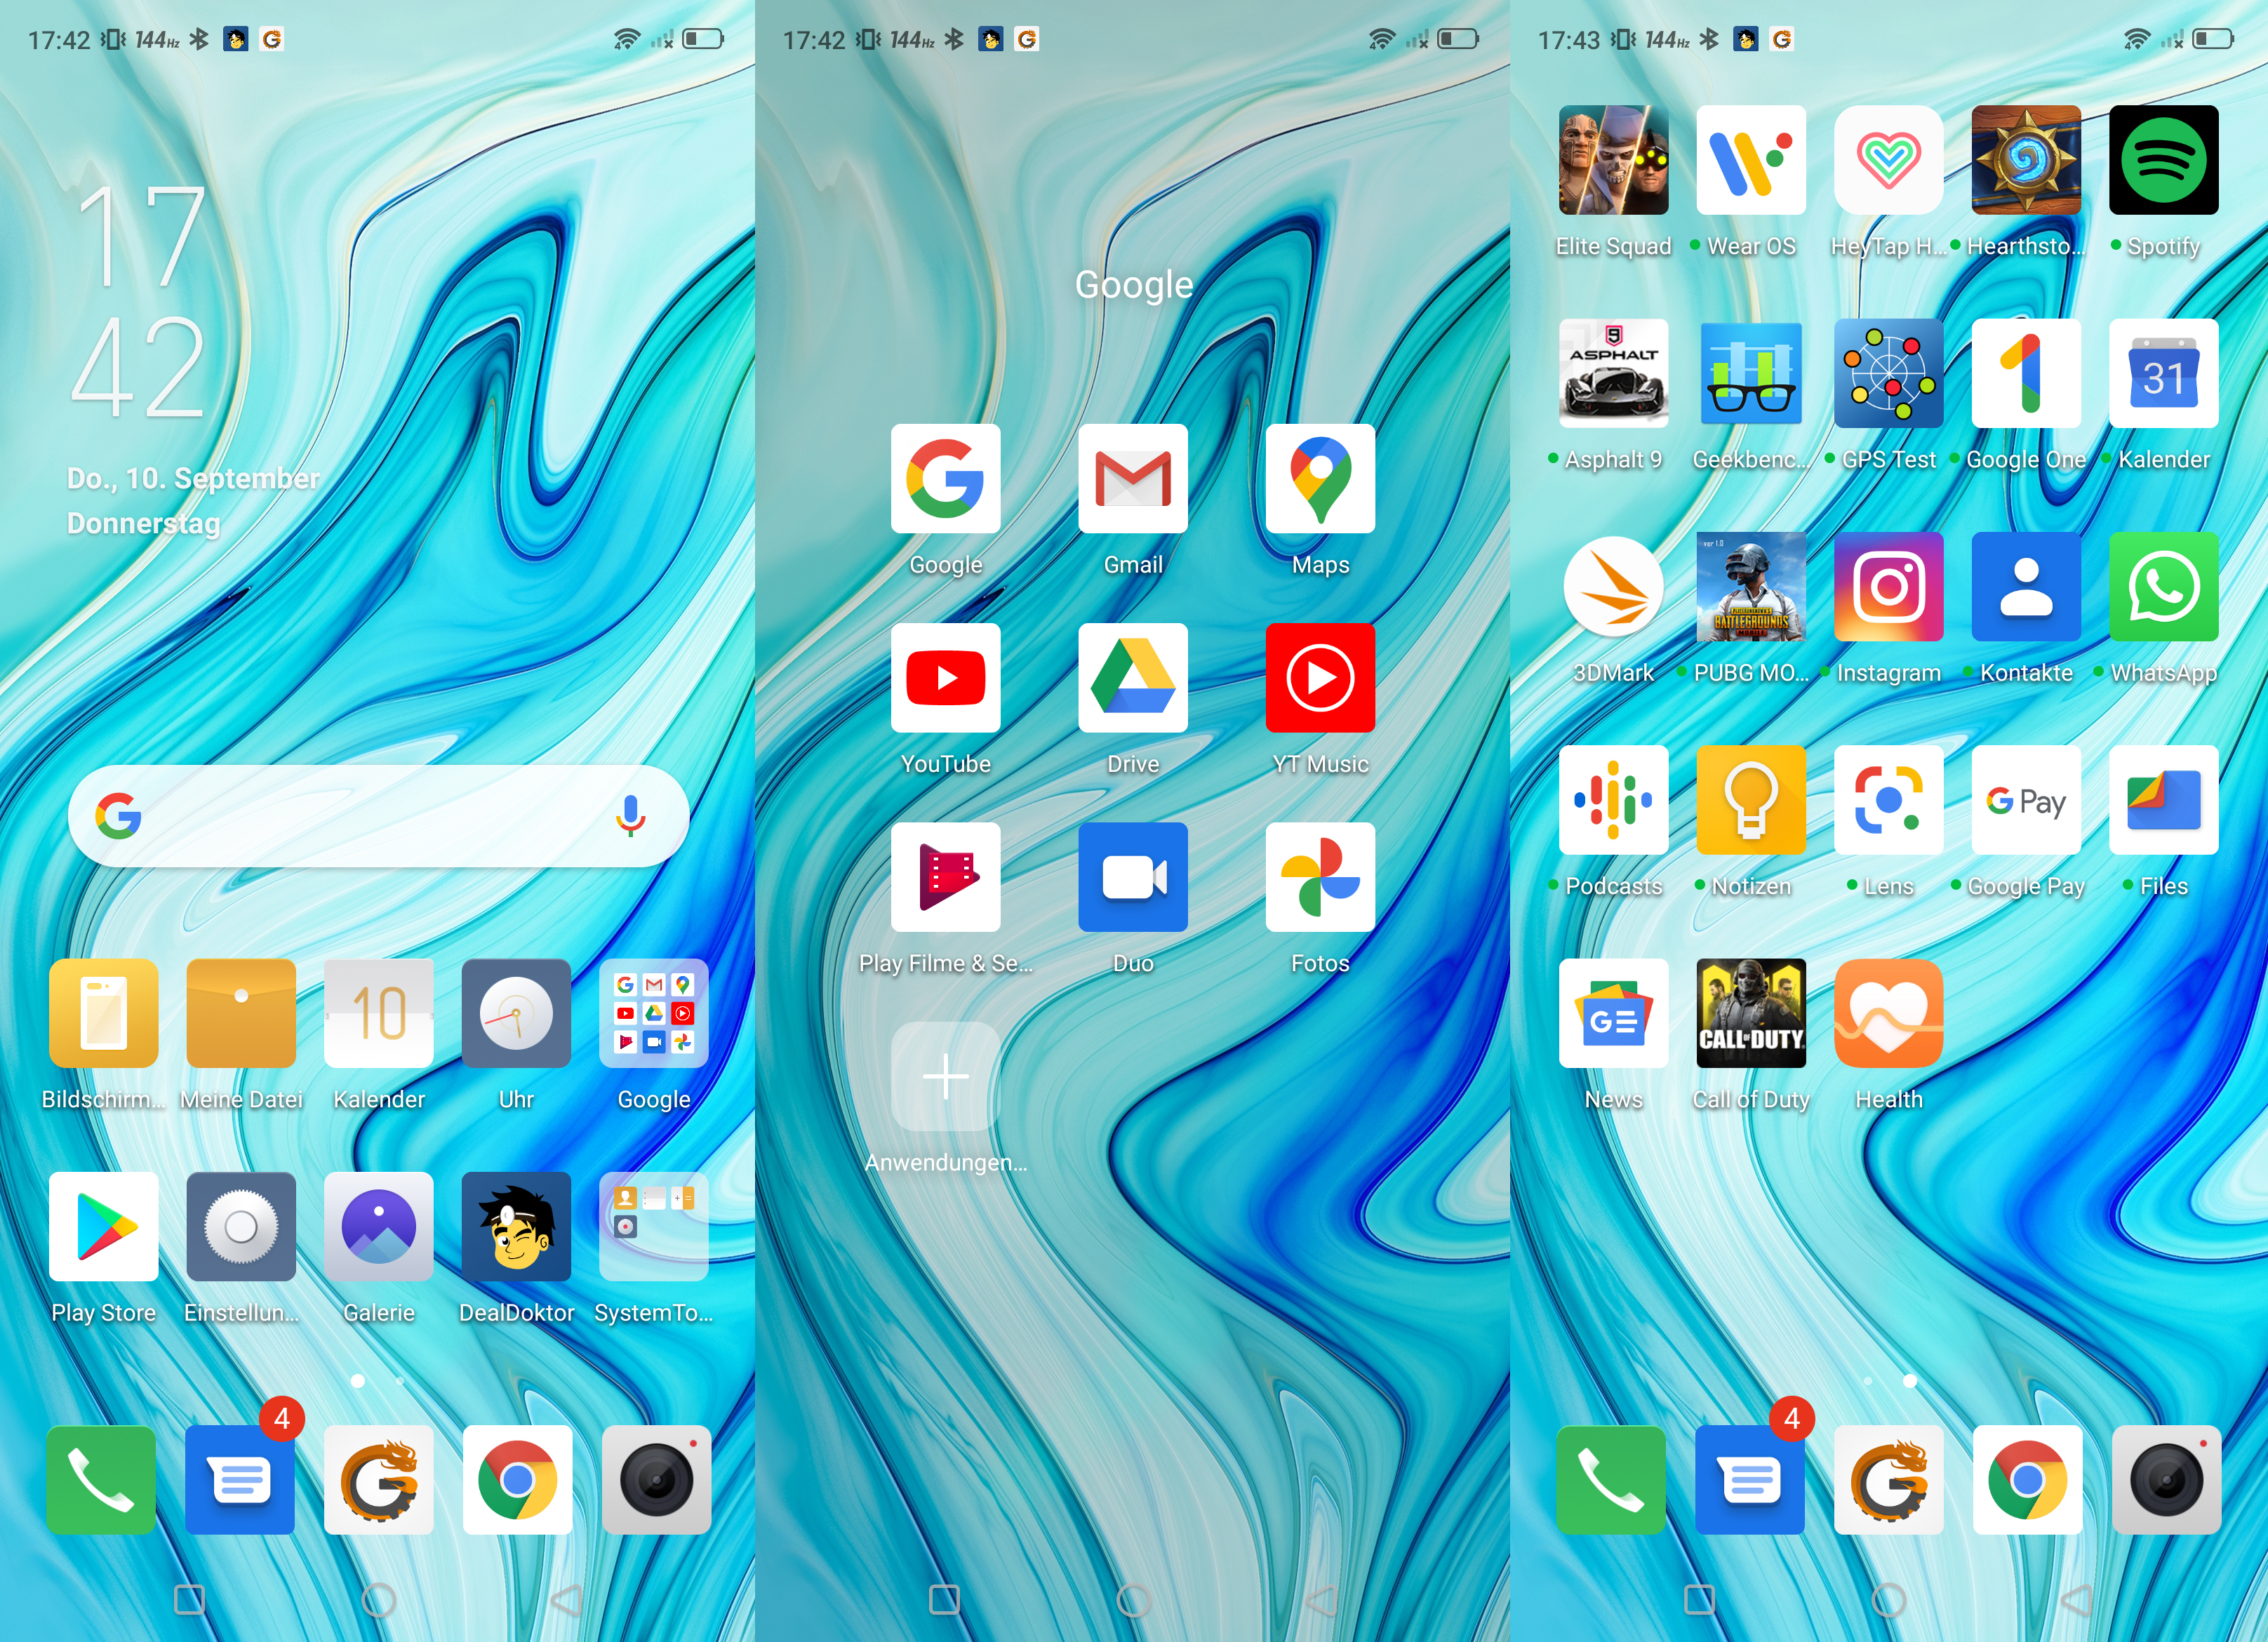The height and width of the screenshot is (1642, 2268).
Task: Open HeyTap Health heart icon
Action: pyautogui.click(x=1888, y=160)
